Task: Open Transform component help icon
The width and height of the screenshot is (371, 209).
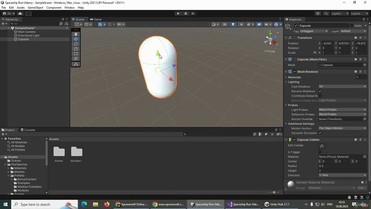Action: pos(355,38)
